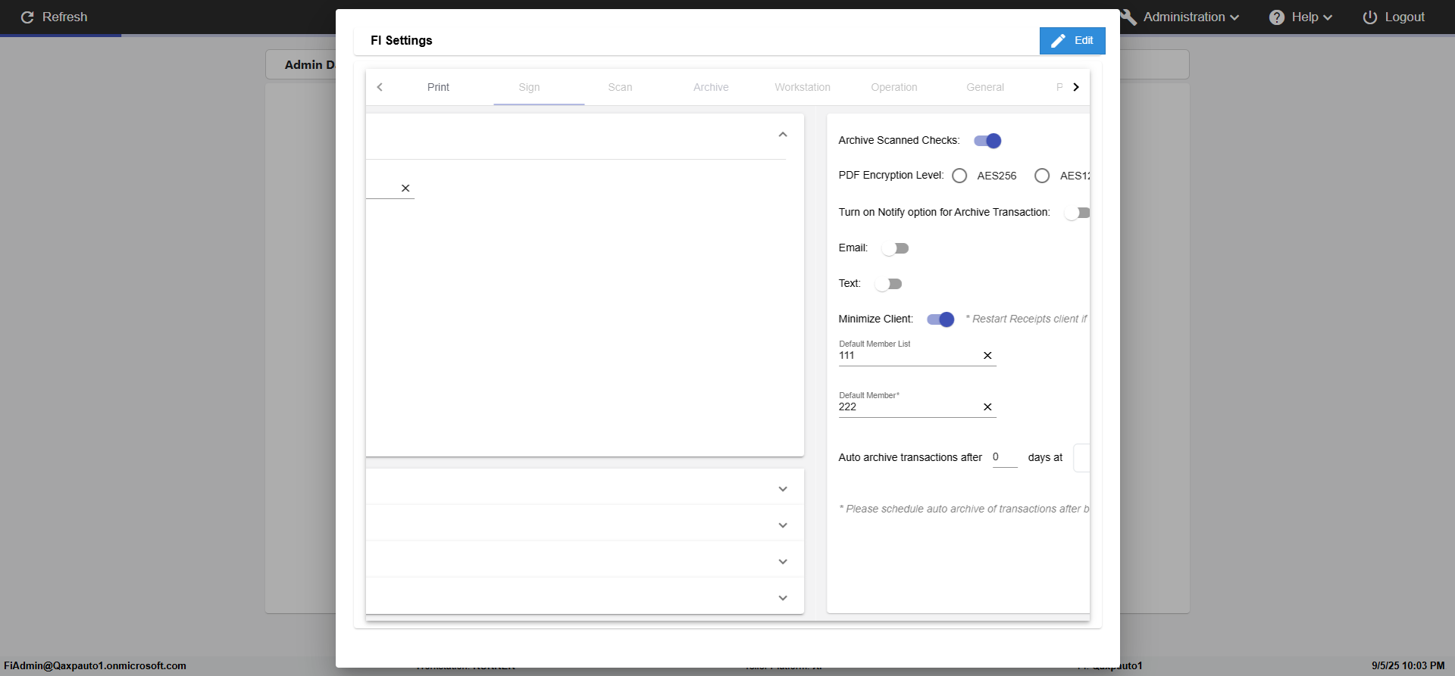
Task: Click the Edit button
Action: [1072, 41]
